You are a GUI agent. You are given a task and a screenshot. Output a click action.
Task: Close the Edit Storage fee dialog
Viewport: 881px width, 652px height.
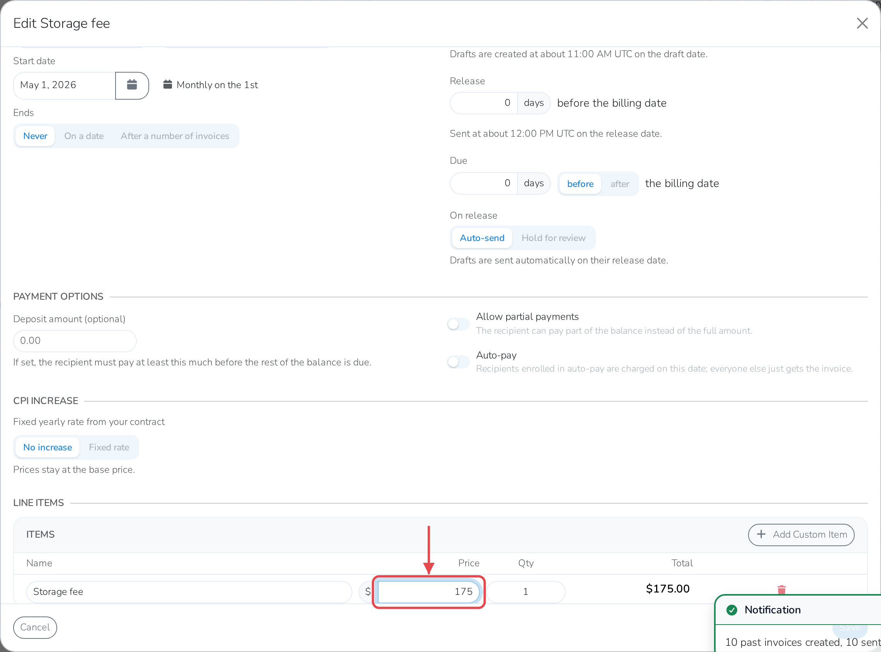(862, 23)
